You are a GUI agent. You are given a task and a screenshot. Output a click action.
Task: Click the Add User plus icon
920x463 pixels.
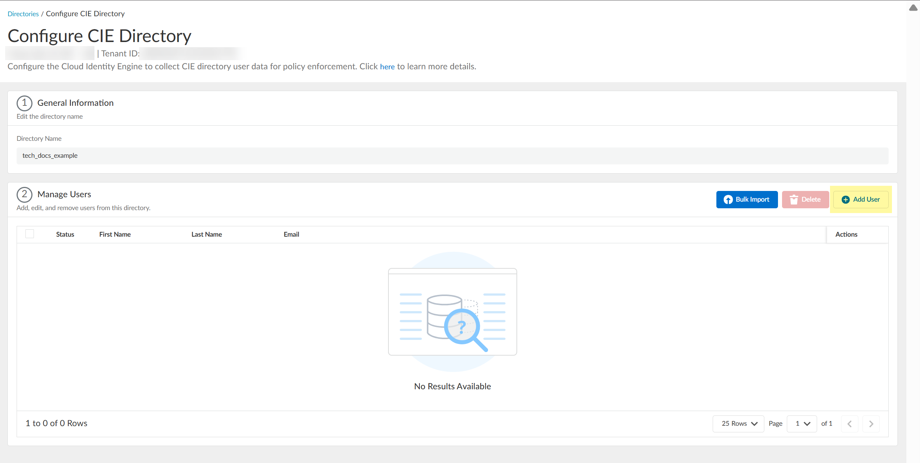[845, 199]
